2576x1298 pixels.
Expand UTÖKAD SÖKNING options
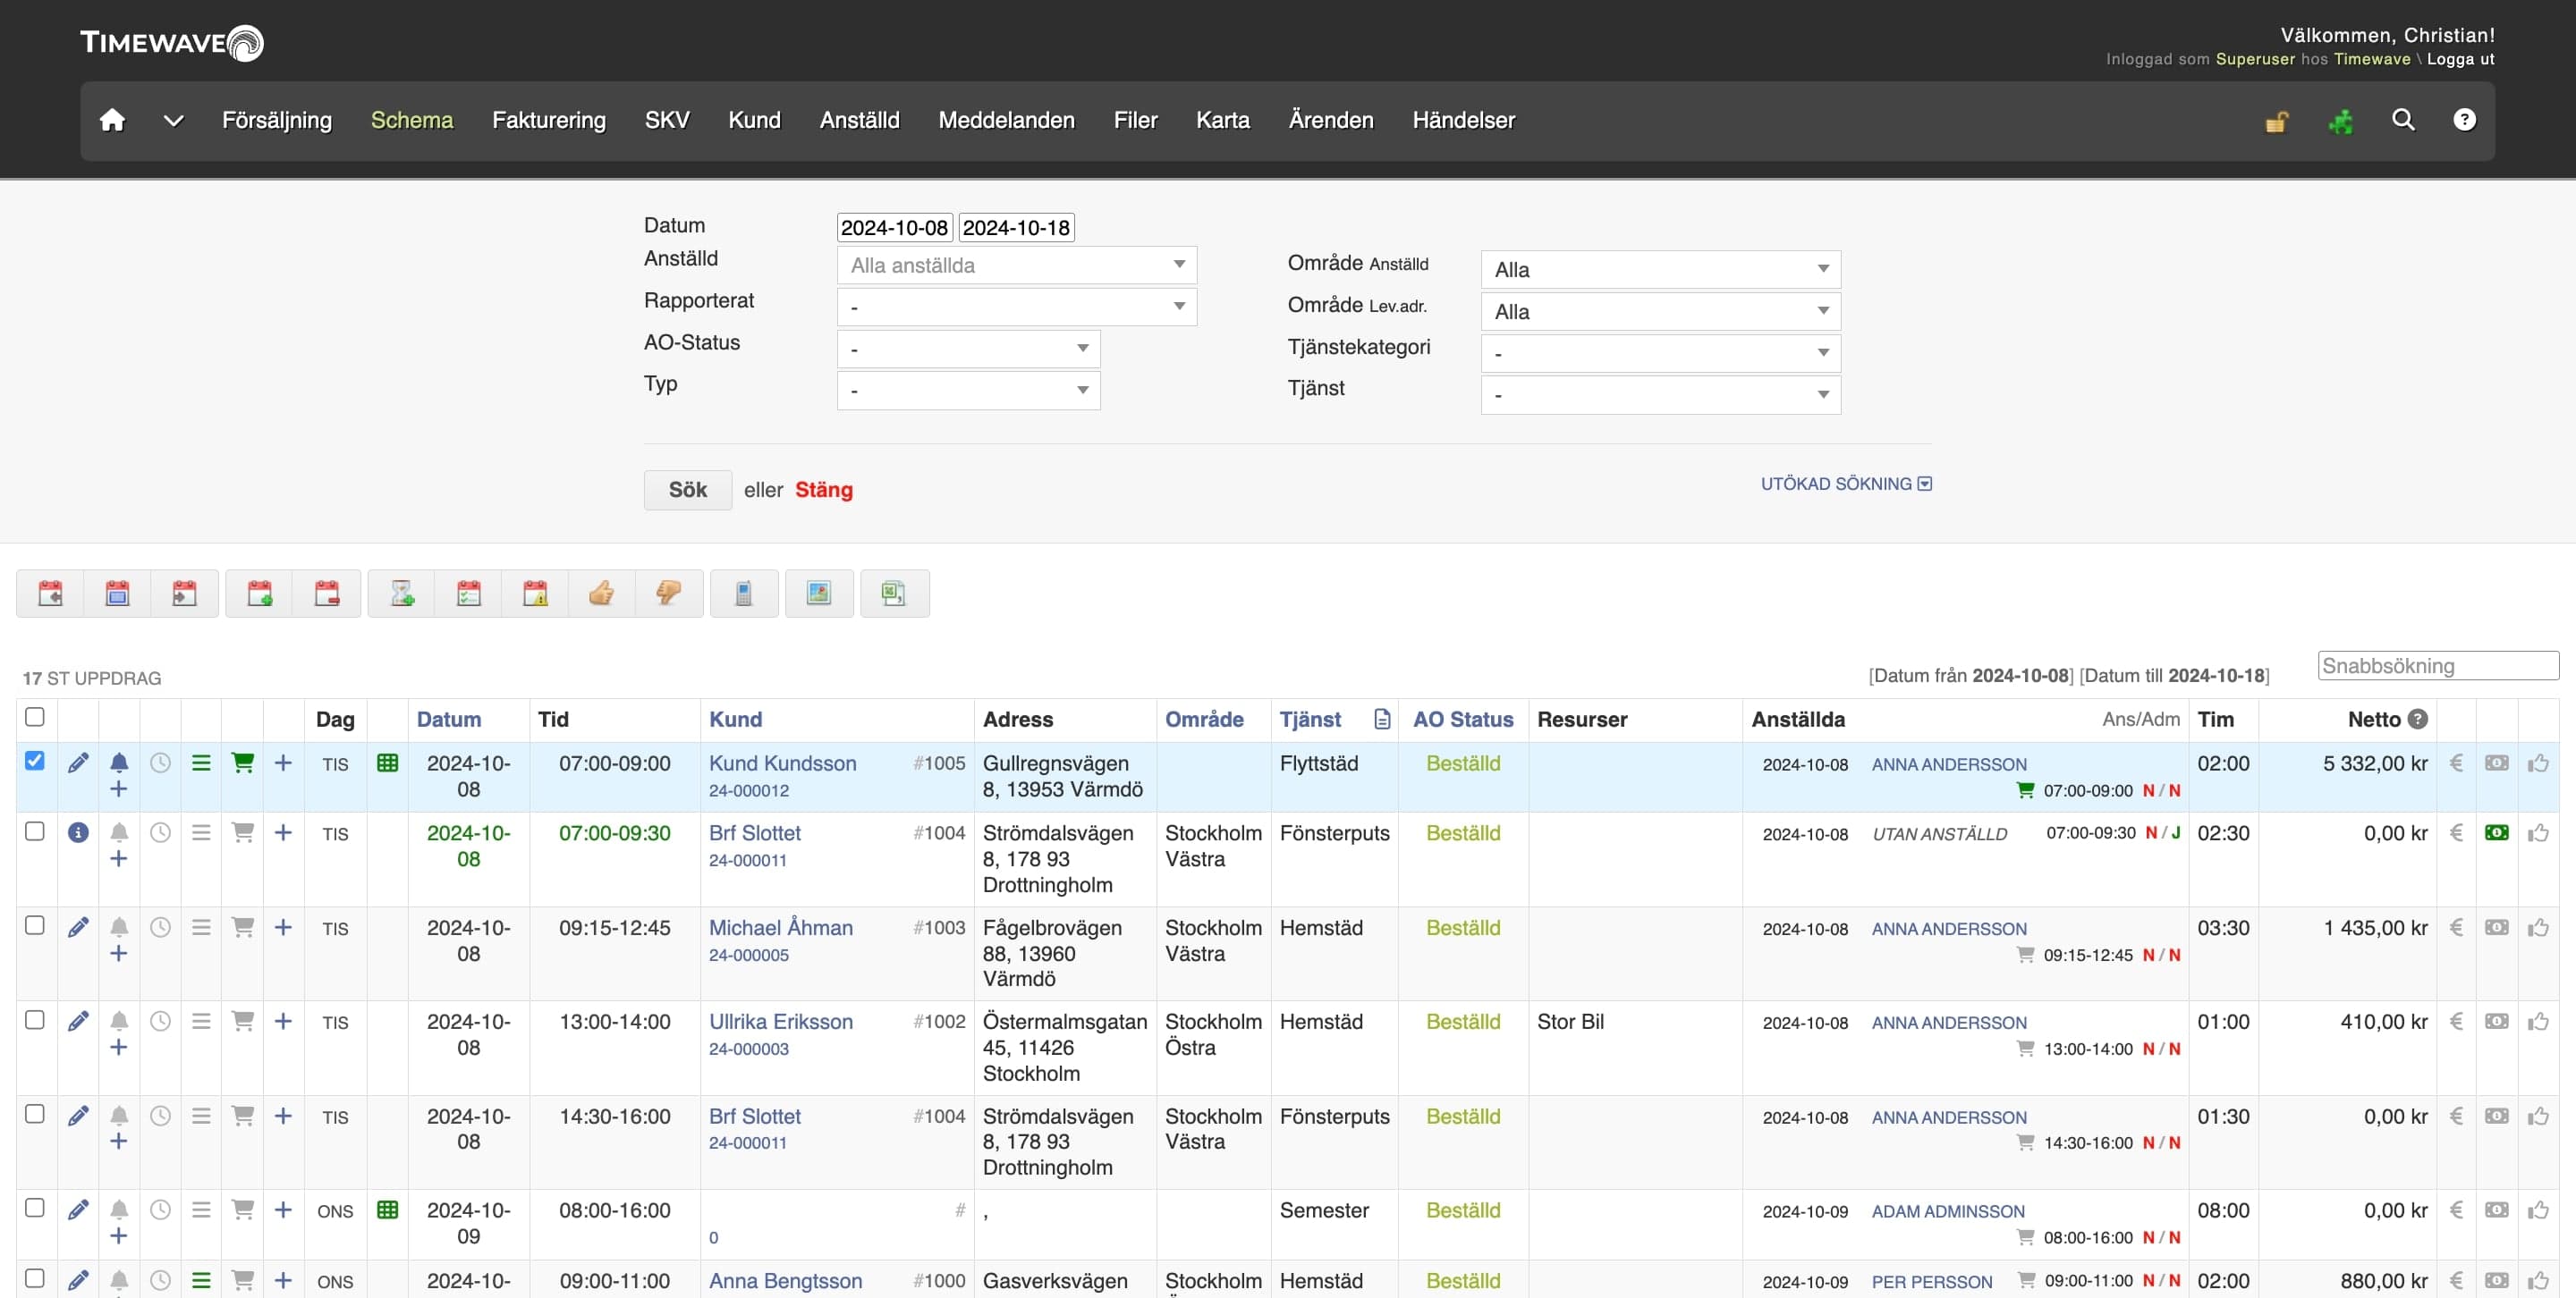pyautogui.click(x=1846, y=484)
